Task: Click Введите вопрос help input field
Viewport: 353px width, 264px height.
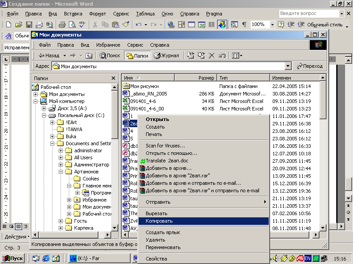Action: (309, 14)
